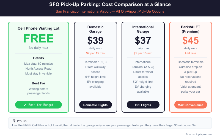Select the Intl. Flights pill button
The image size is (220, 137).
tap(143, 105)
